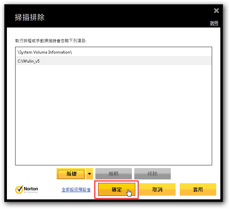Open the 說明 help link

point(214,23)
